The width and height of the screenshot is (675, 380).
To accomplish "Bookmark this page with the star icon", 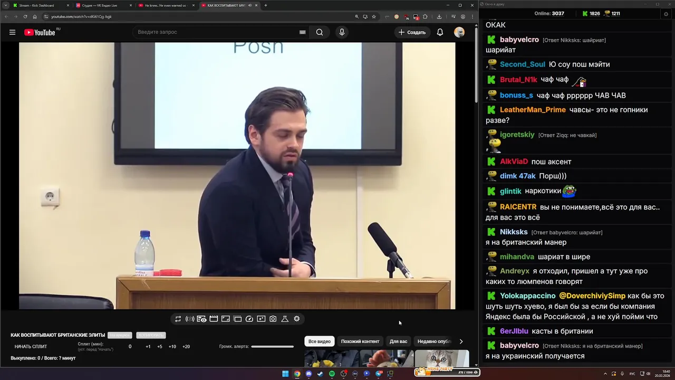I will [x=374, y=16].
